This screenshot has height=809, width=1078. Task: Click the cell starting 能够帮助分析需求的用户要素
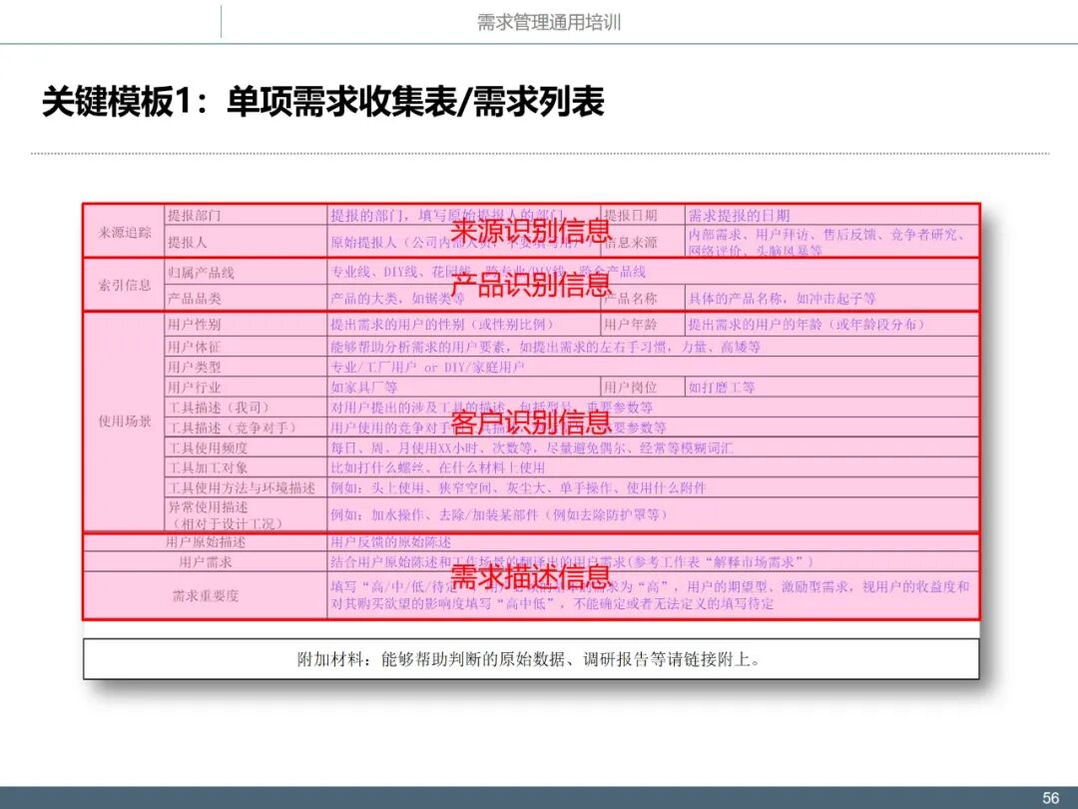[x=653, y=347]
